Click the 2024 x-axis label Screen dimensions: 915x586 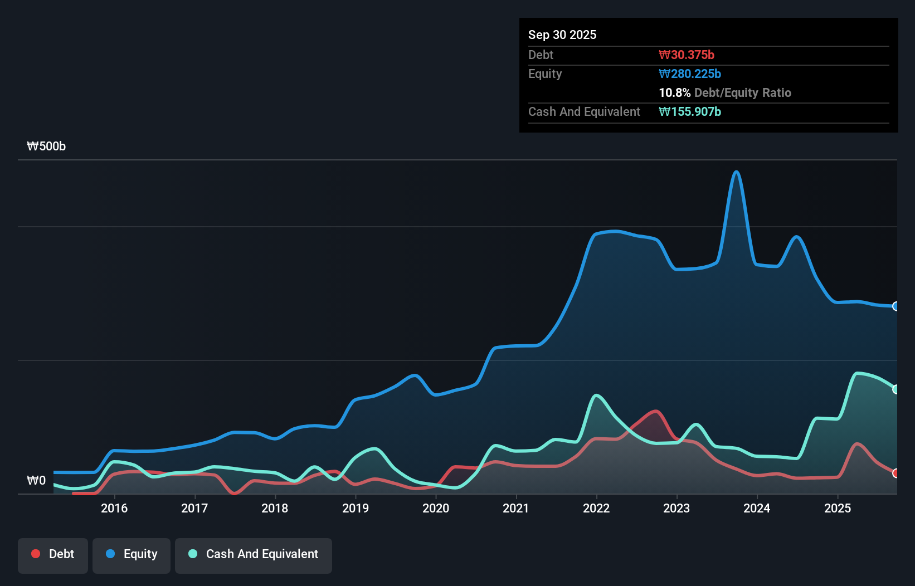(x=757, y=508)
